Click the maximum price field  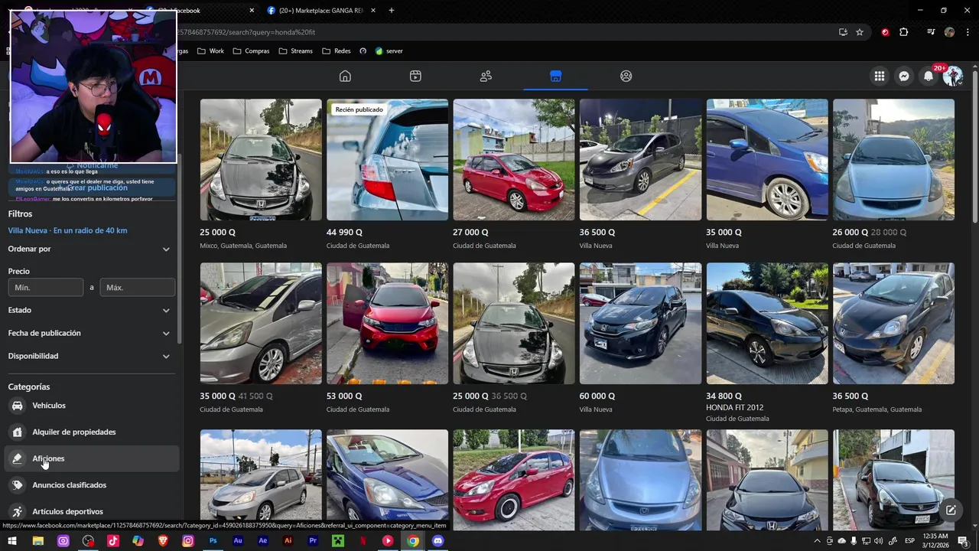tap(138, 288)
